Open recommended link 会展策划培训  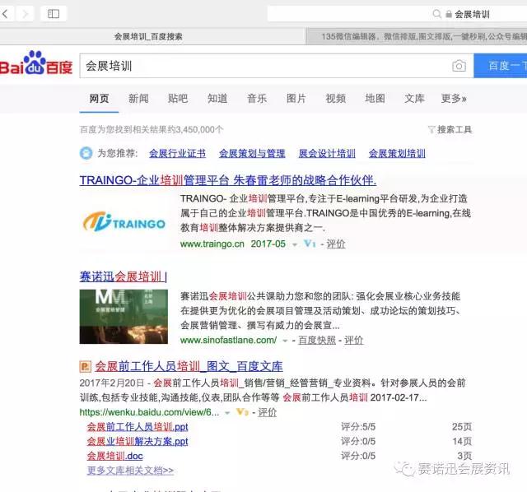tap(397, 154)
